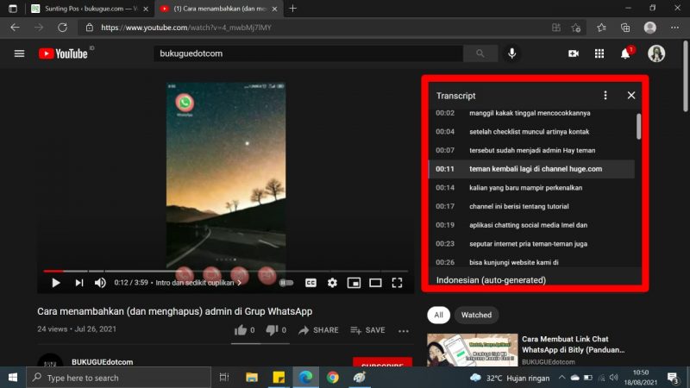
Task: Open the Create video camera icon
Action: point(573,53)
